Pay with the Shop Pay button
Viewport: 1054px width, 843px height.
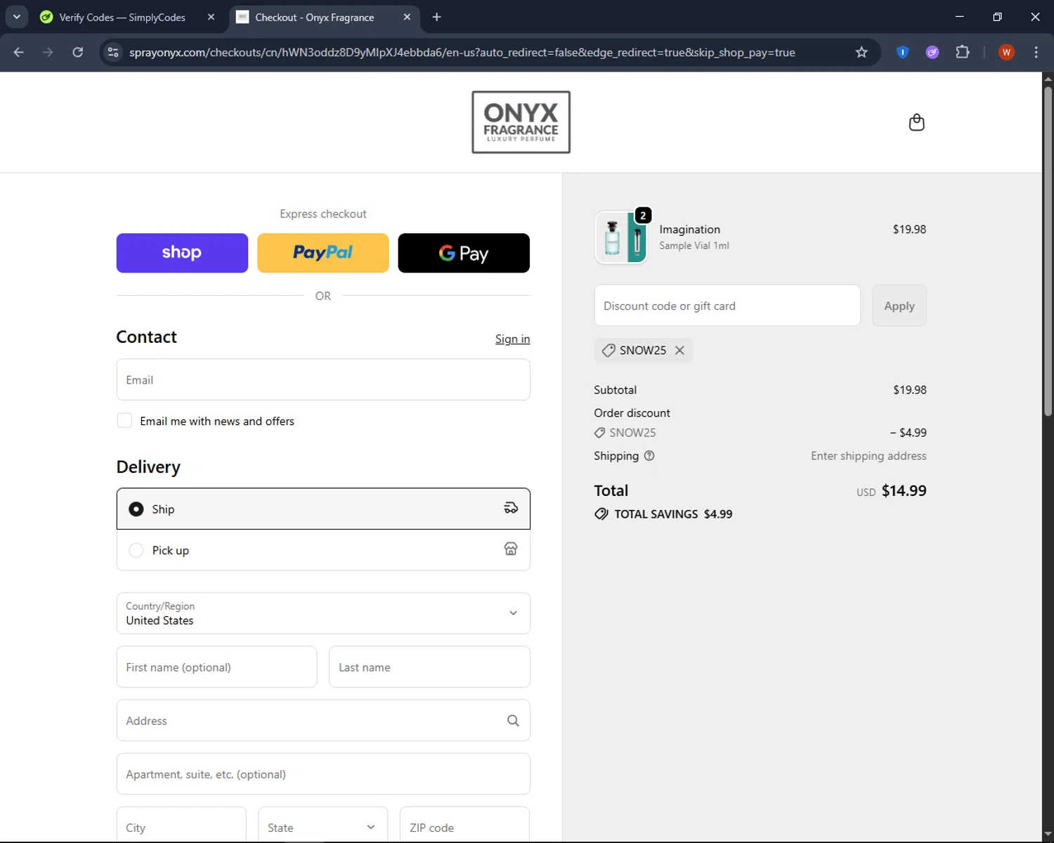182,253
